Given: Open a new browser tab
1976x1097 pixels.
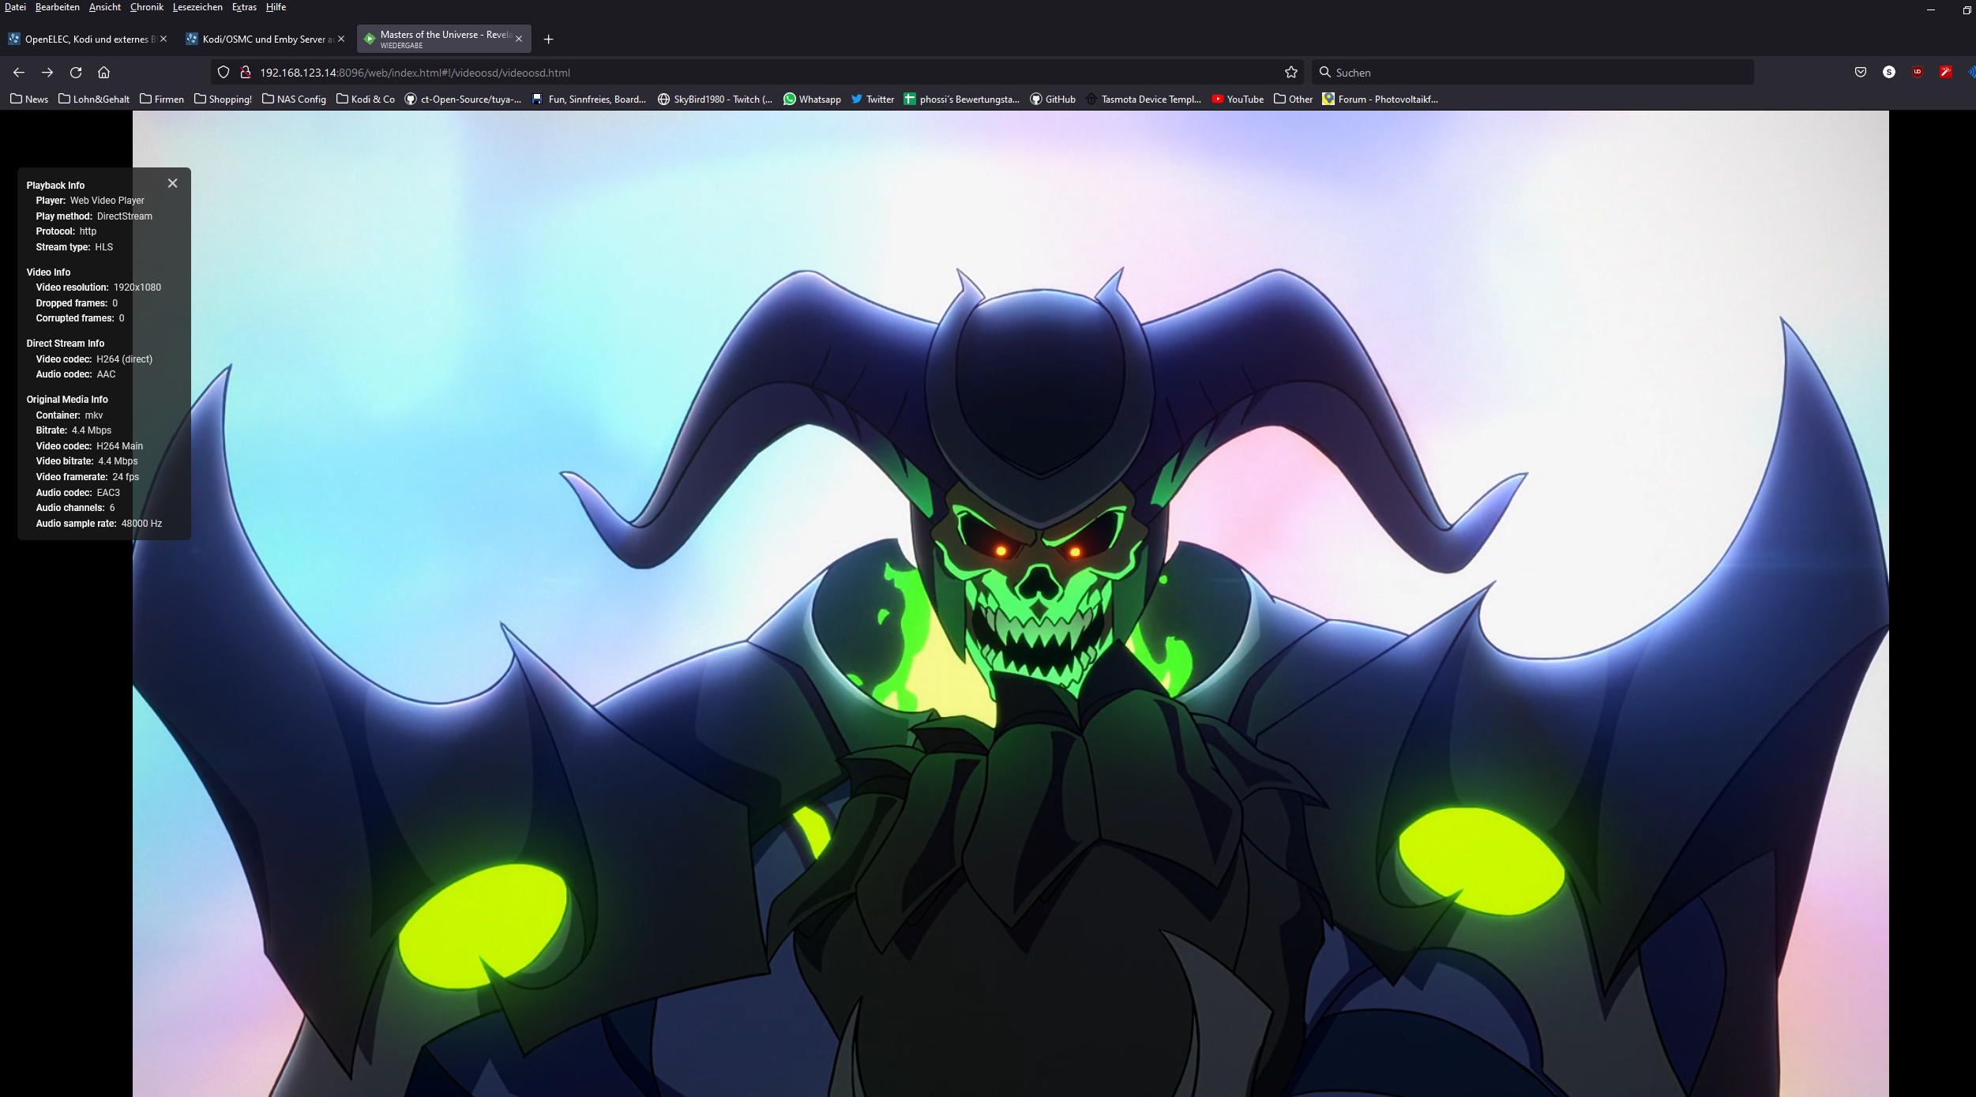Looking at the screenshot, I should (x=548, y=39).
